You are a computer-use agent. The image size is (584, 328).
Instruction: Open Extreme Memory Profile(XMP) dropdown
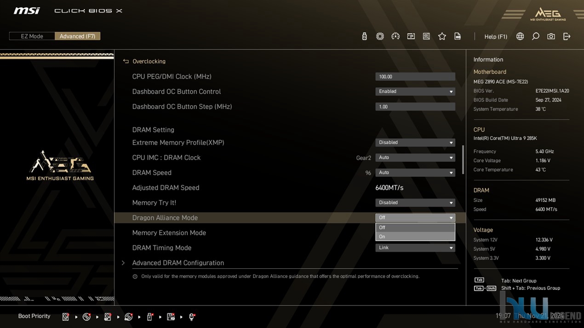tap(415, 142)
